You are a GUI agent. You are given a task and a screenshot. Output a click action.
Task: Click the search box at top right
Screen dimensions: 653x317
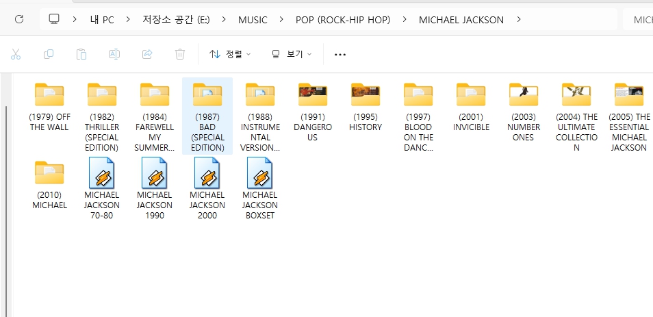pos(638,20)
